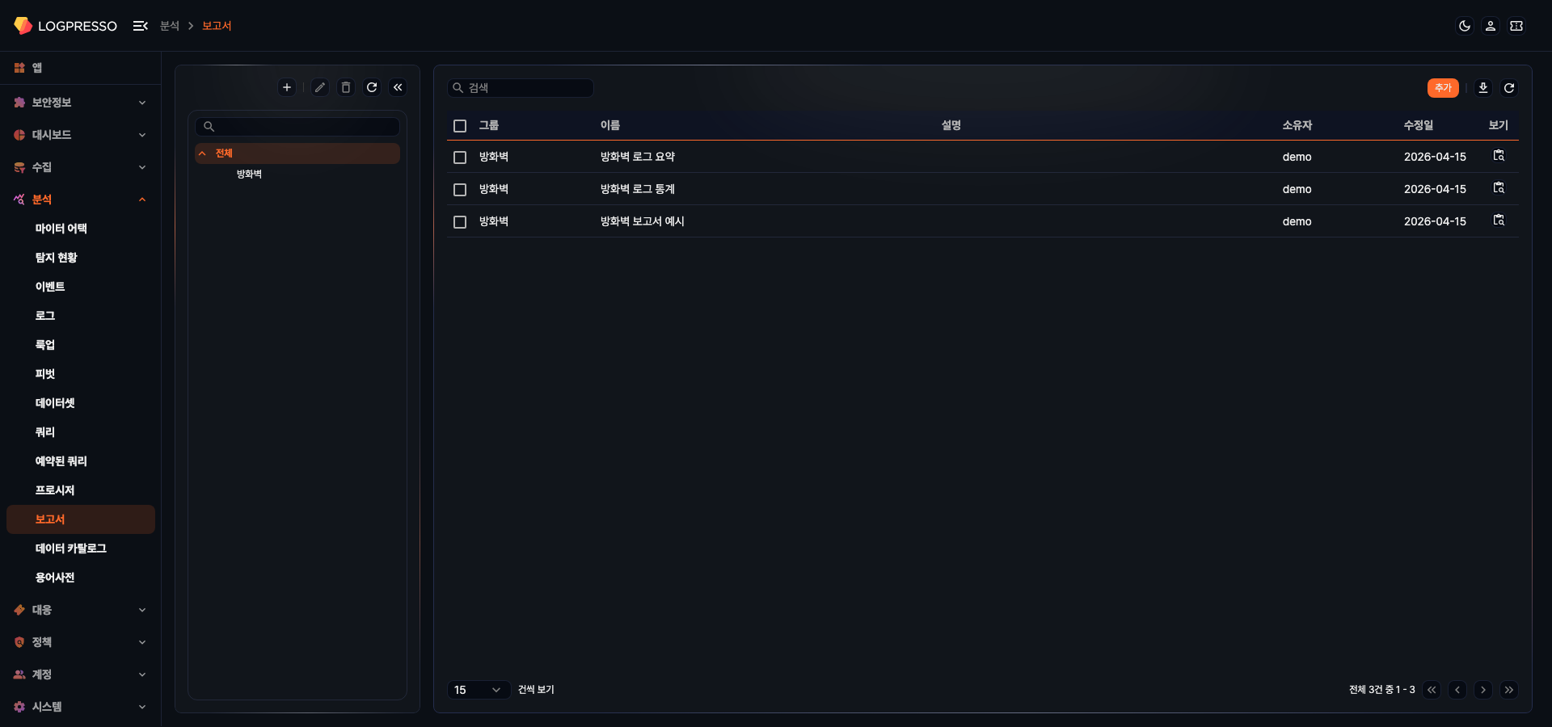Collapse the 전체 group in the tree
This screenshot has height=727, width=1552.
(x=202, y=153)
